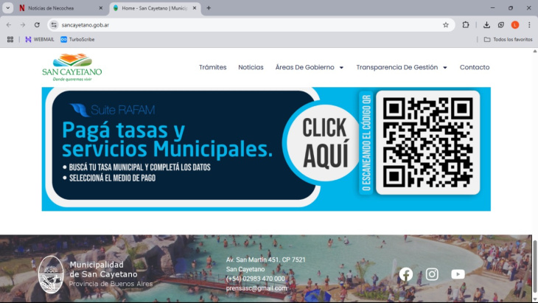Close the Home - San Cayetano tab
Screen dimensions: 538x303
[195, 8]
